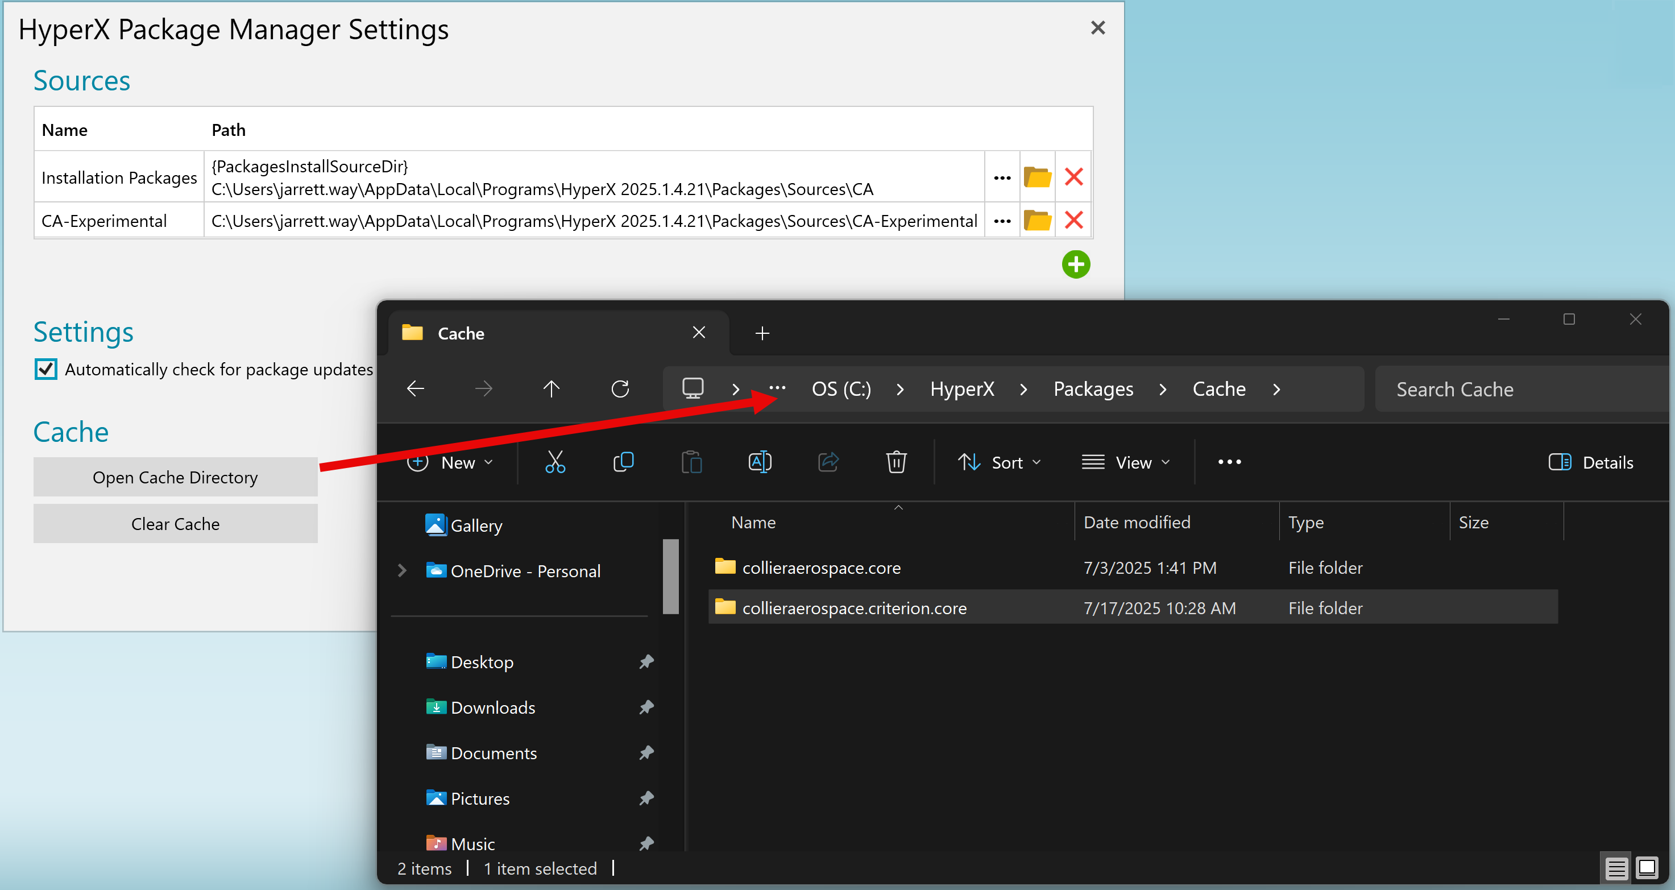Screen dimensions: 1675x890
Task: Switch to large thumbnails view layout
Action: [1647, 868]
